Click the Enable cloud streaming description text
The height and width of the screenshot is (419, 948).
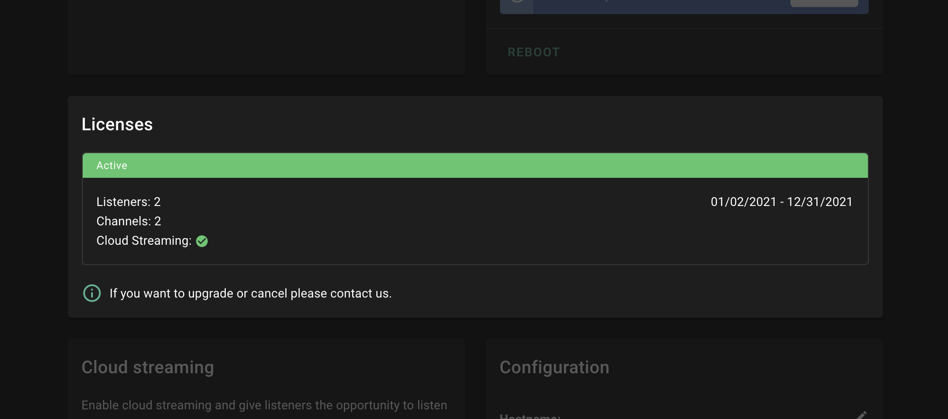coord(264,405)
